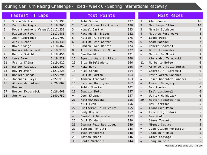Image resolution: width=207 pixels, height=155 pixels.
Task: Select Simon Whitten in Fastest TT Laps
Action: point(23,21)
